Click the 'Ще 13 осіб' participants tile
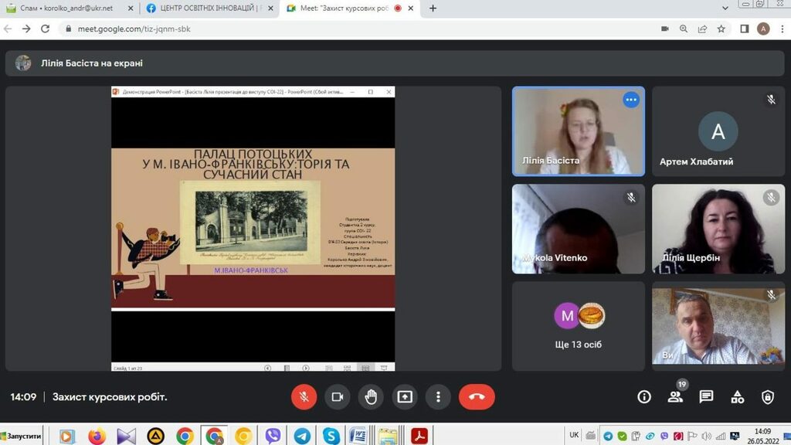The width and height of the screenshot is (791, 445). [x=578, y=326]
